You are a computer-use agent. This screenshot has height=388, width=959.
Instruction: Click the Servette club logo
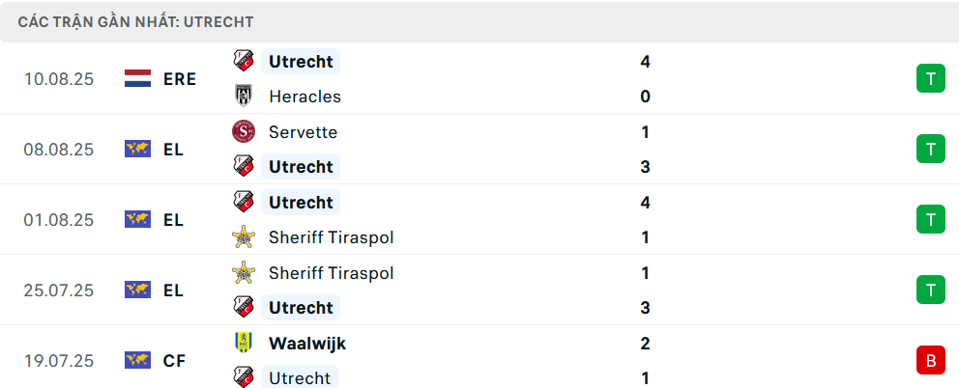(243, 131)
